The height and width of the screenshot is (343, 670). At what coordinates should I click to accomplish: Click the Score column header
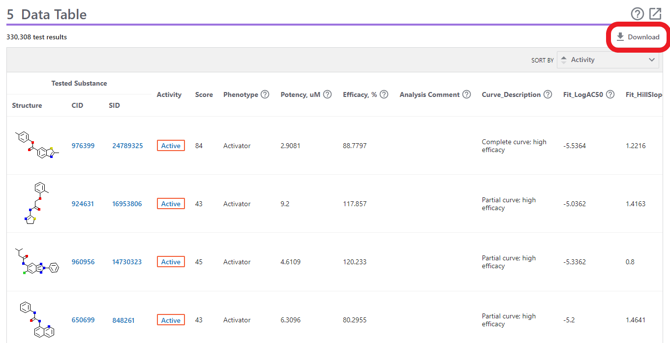click(x=204, y=94)
